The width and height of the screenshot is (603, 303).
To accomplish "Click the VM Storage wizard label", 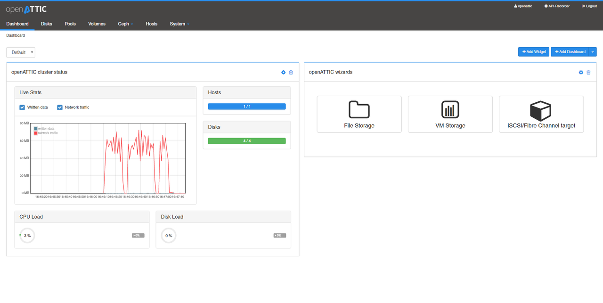I will tap(450, 126).
